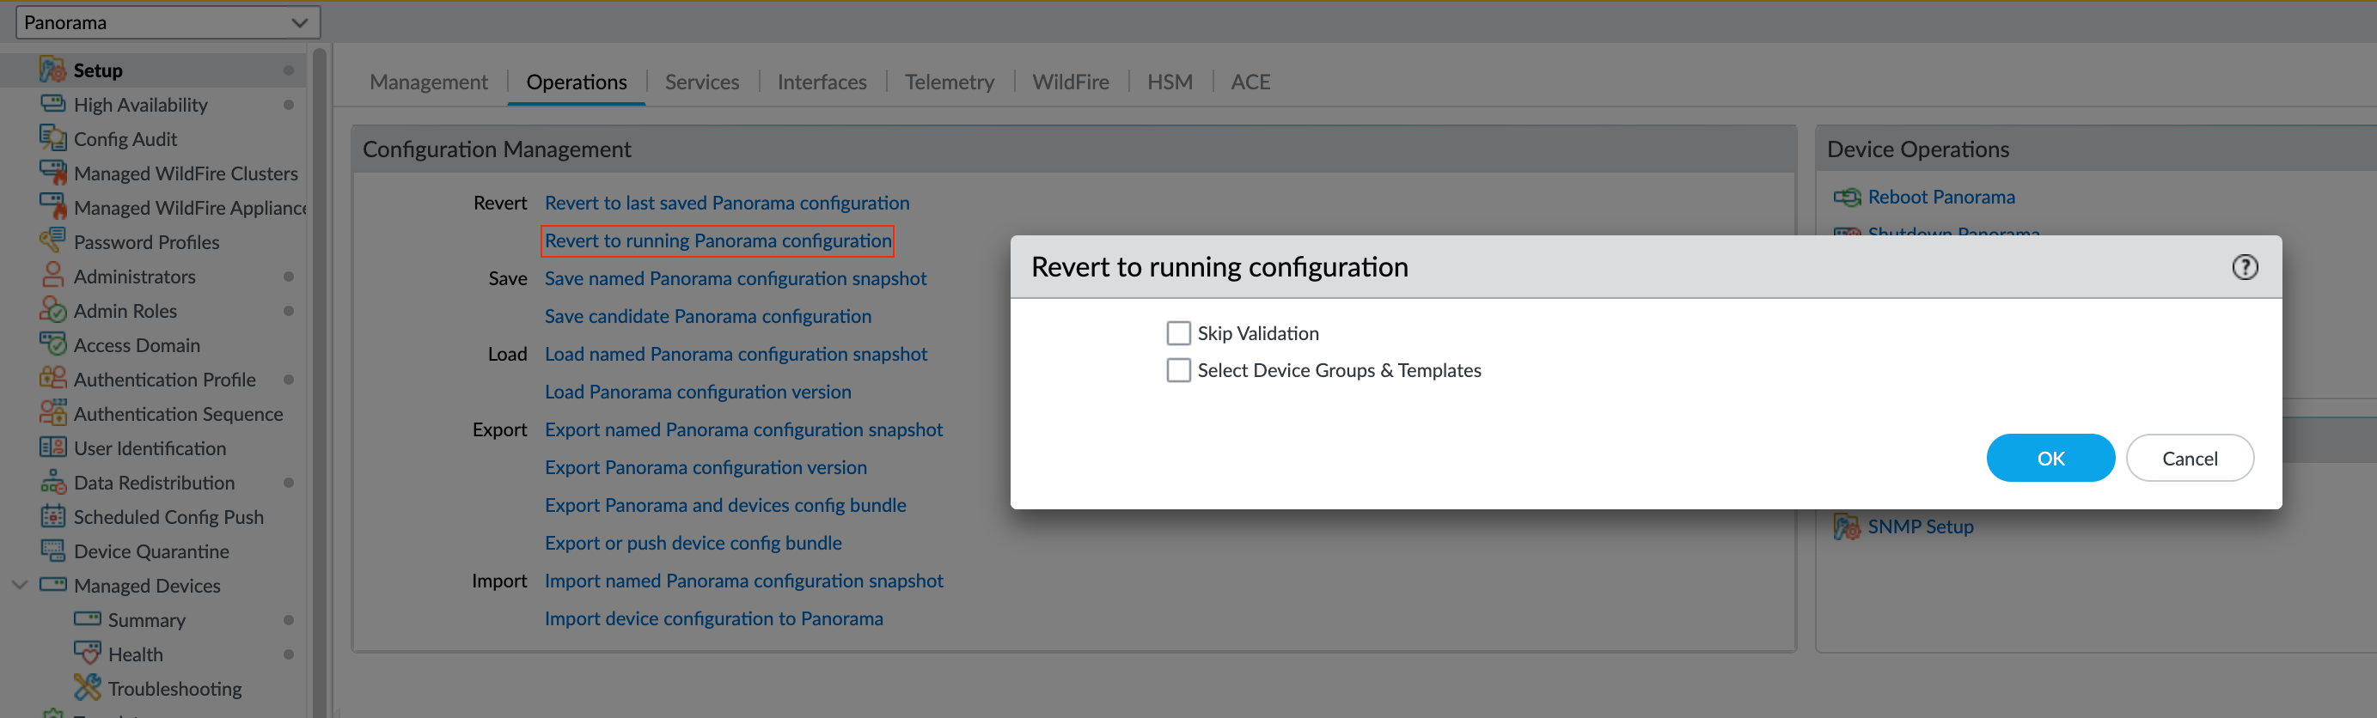Click the SNMP Setup icon

[1847, 526]
